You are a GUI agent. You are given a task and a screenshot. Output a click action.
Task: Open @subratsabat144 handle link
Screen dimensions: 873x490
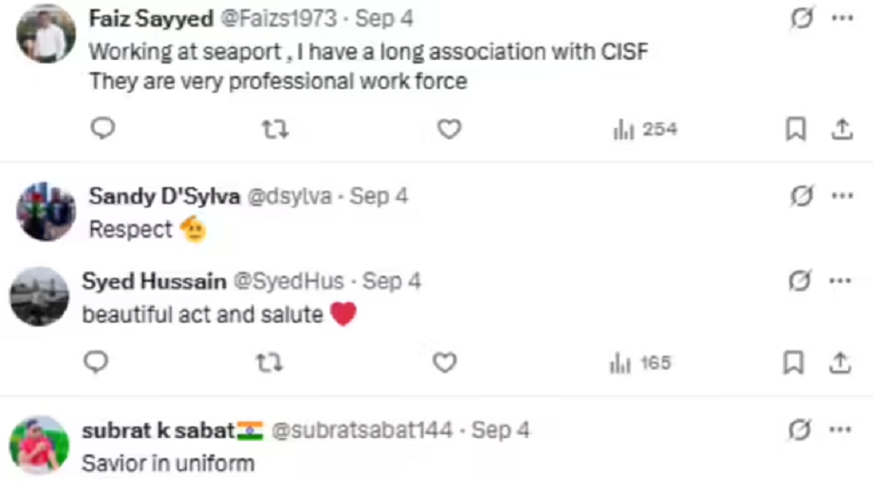[362, 430]
